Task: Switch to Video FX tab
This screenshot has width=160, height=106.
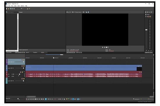Action: point(28,52)
